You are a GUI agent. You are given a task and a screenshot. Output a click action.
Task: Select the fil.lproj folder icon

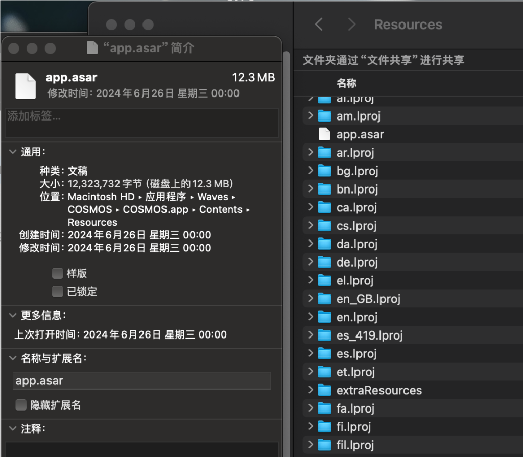pyautogui.click(x=324, y=445)
